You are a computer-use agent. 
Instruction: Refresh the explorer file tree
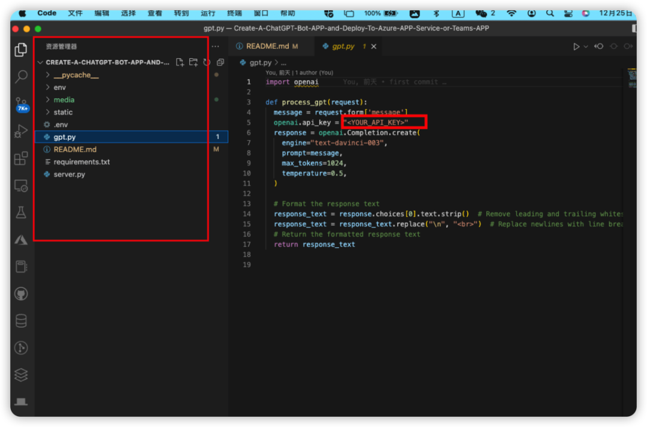tap(207, 62)
